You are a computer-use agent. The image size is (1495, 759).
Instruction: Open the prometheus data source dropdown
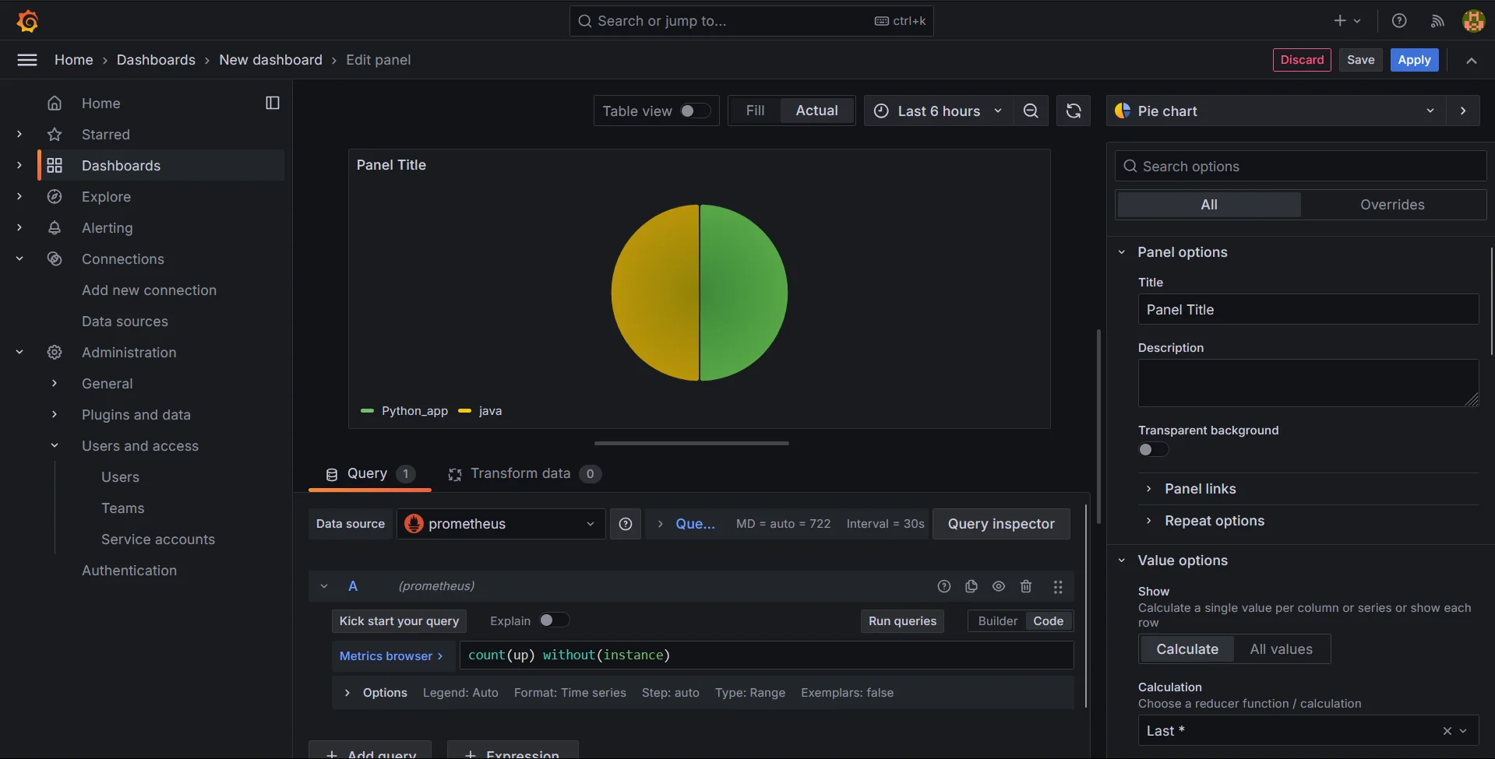click(x=501, y=524)
